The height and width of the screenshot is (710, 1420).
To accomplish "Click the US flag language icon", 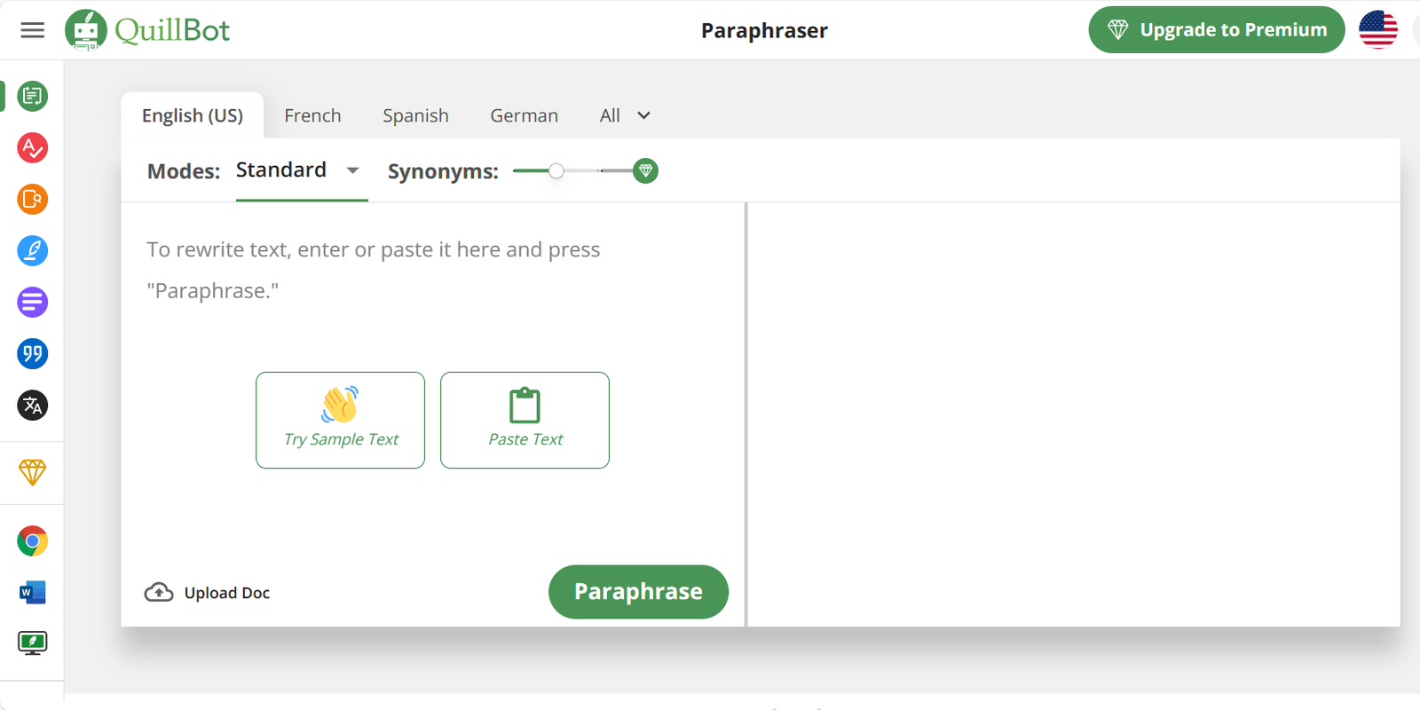I will click(1378, 29).
